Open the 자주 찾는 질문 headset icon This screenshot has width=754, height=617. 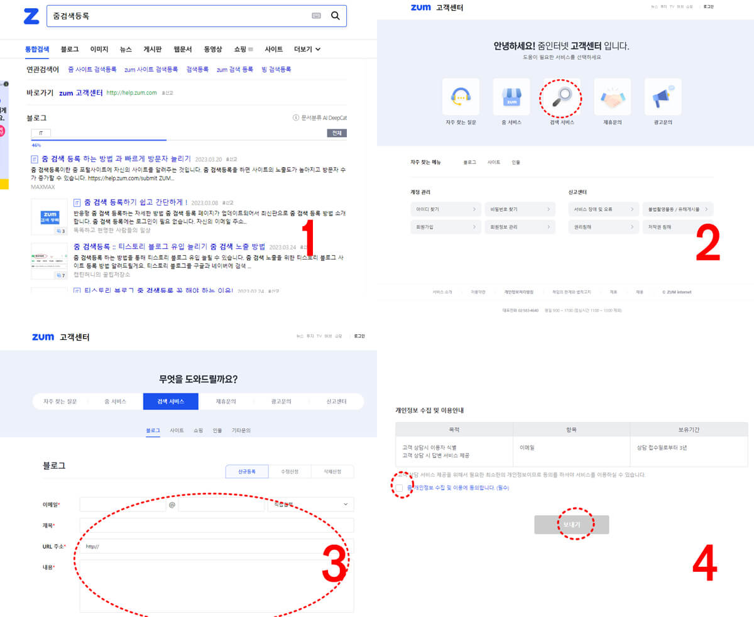tap(461, 97)
